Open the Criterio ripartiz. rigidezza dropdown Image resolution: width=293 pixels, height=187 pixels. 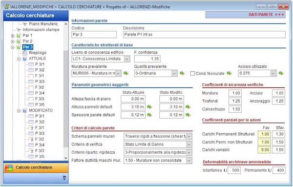pos(189,152)
